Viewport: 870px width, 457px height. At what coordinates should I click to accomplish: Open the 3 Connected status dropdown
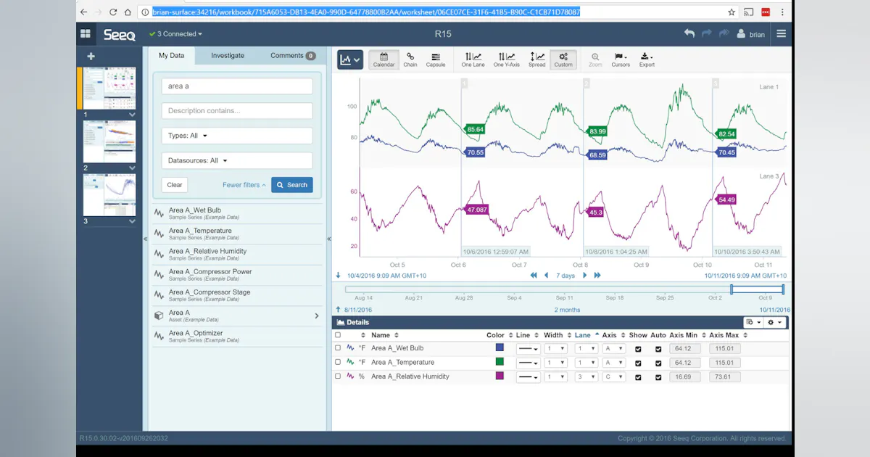point(176,34)
